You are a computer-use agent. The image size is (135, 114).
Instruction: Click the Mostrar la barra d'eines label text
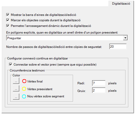[x=43, y=15]
